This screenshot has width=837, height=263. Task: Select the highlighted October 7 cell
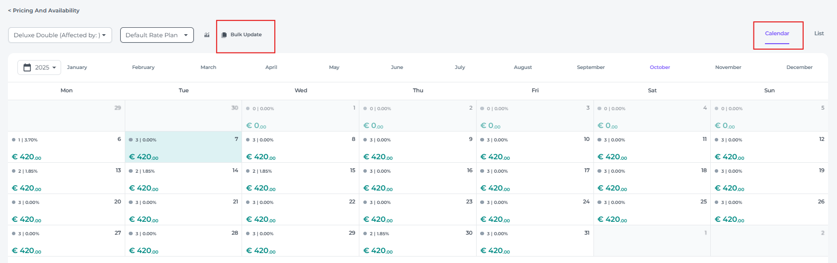click(183, 147)
